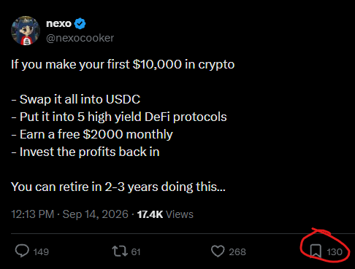Click the 130 bookmarks count
This screenshot has height=269, width=355.
pyautogui.click(x=335, y=252)
